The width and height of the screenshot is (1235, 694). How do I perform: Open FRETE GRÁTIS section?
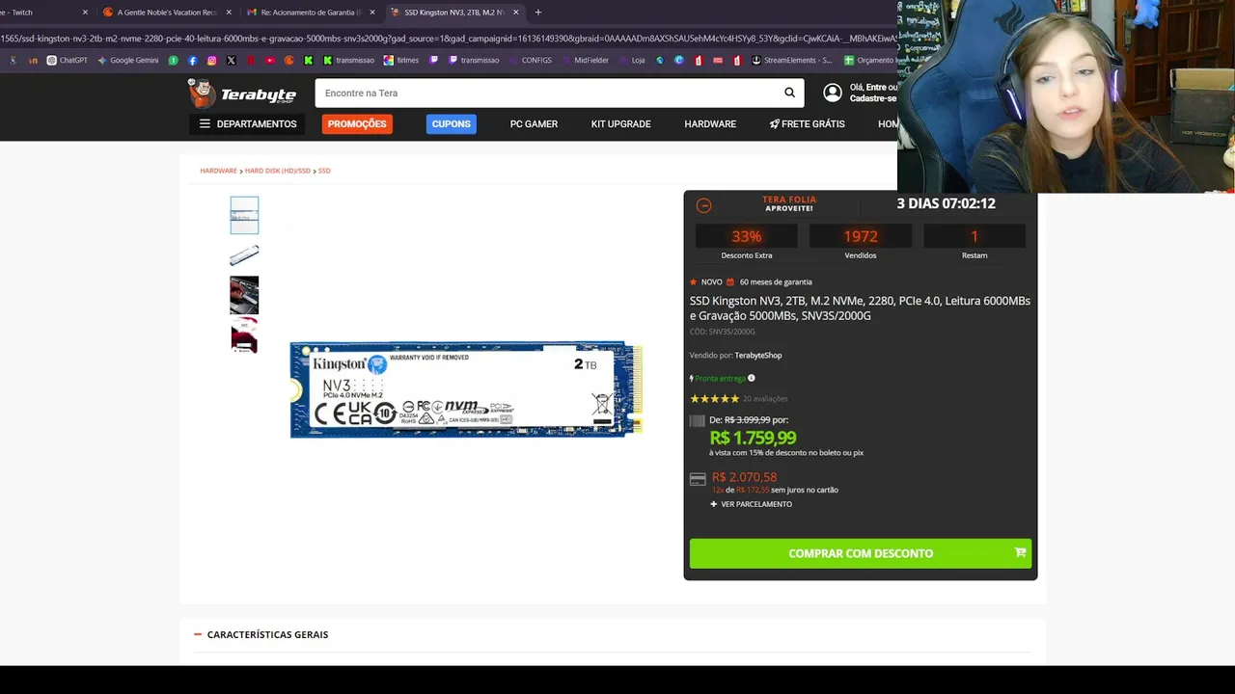pyautogui.click(x=807, y=123)
